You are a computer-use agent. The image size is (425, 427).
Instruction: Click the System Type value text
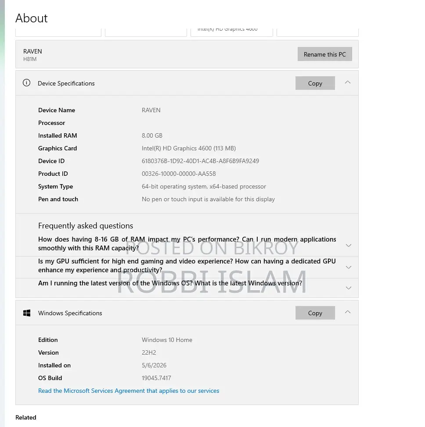click(204, 187)
